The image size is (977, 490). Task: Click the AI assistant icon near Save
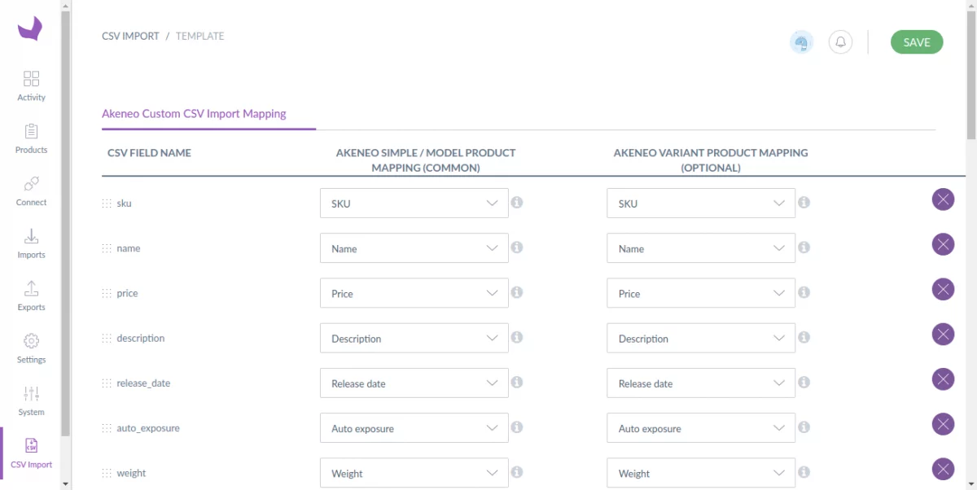point(801,42)
